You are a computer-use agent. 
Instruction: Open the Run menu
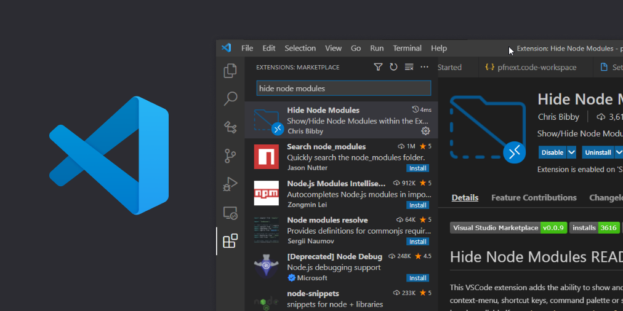(377, 48)
